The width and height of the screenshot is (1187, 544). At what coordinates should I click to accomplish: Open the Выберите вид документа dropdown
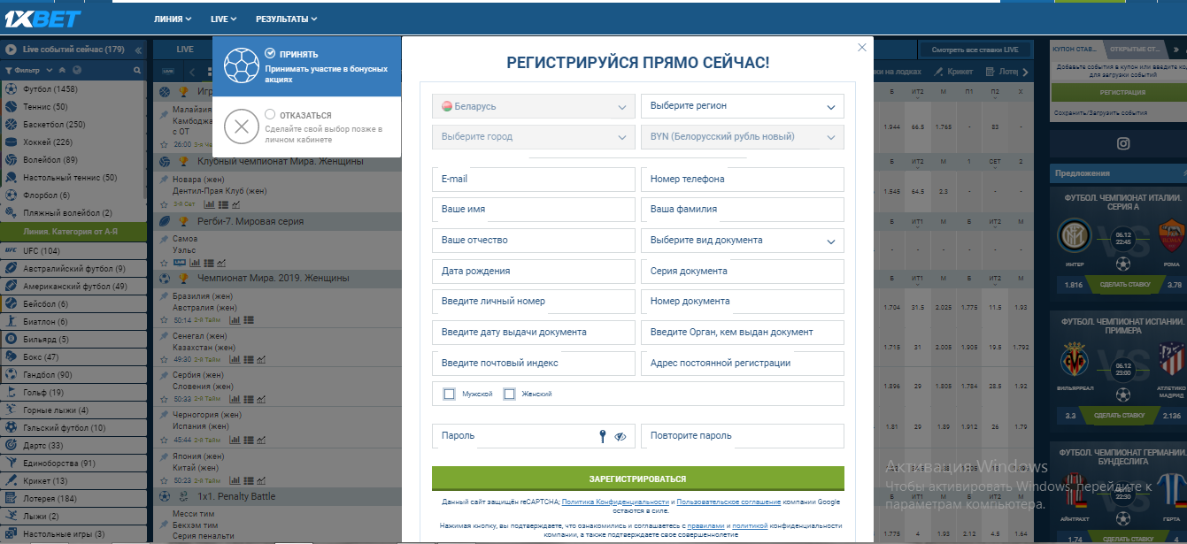742,241
